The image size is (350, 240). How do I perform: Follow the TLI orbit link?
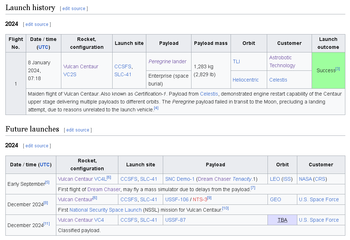click(236, 61)
